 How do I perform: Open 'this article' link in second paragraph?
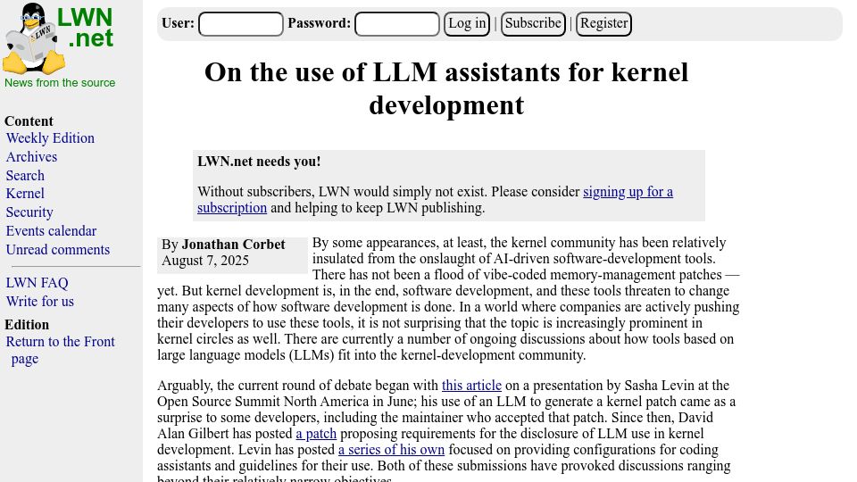point(471,386)
